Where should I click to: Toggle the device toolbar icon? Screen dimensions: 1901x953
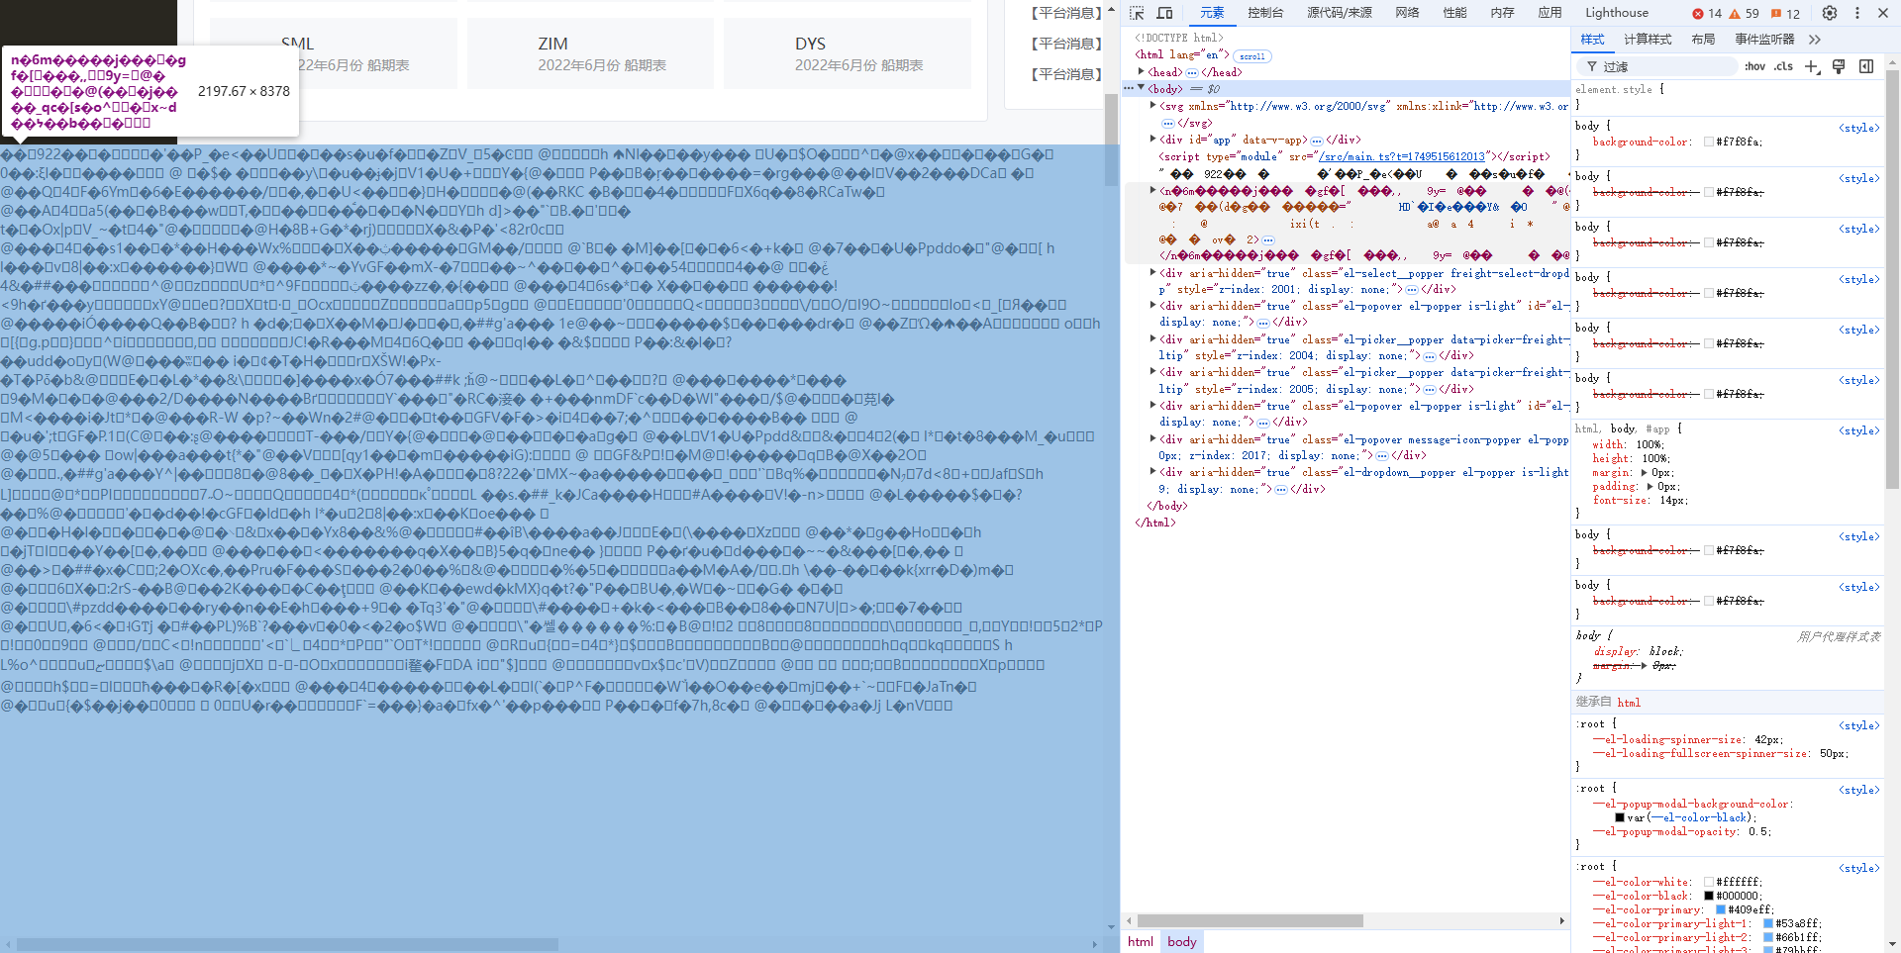click(1164, 13)
